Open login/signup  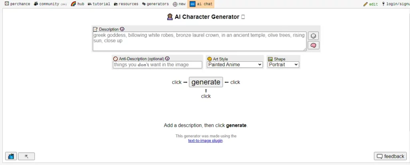tap(395, 4)
